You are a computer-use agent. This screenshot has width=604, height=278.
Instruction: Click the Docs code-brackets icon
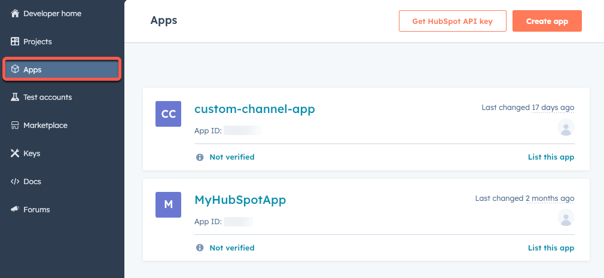[14, 181]
